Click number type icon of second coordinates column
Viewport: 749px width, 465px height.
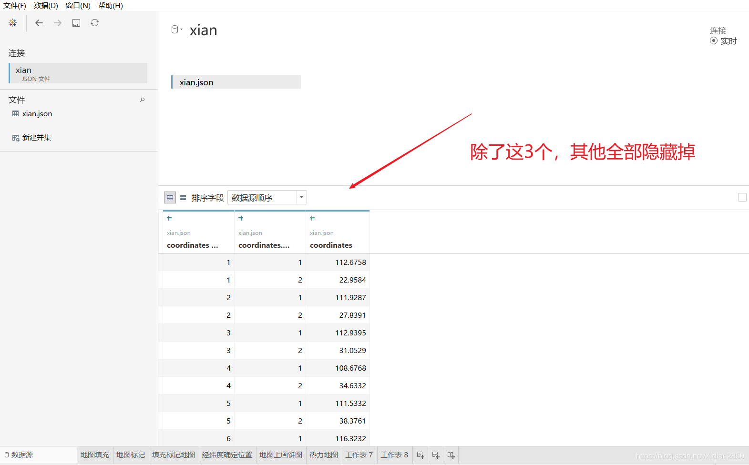pos(241,218)
